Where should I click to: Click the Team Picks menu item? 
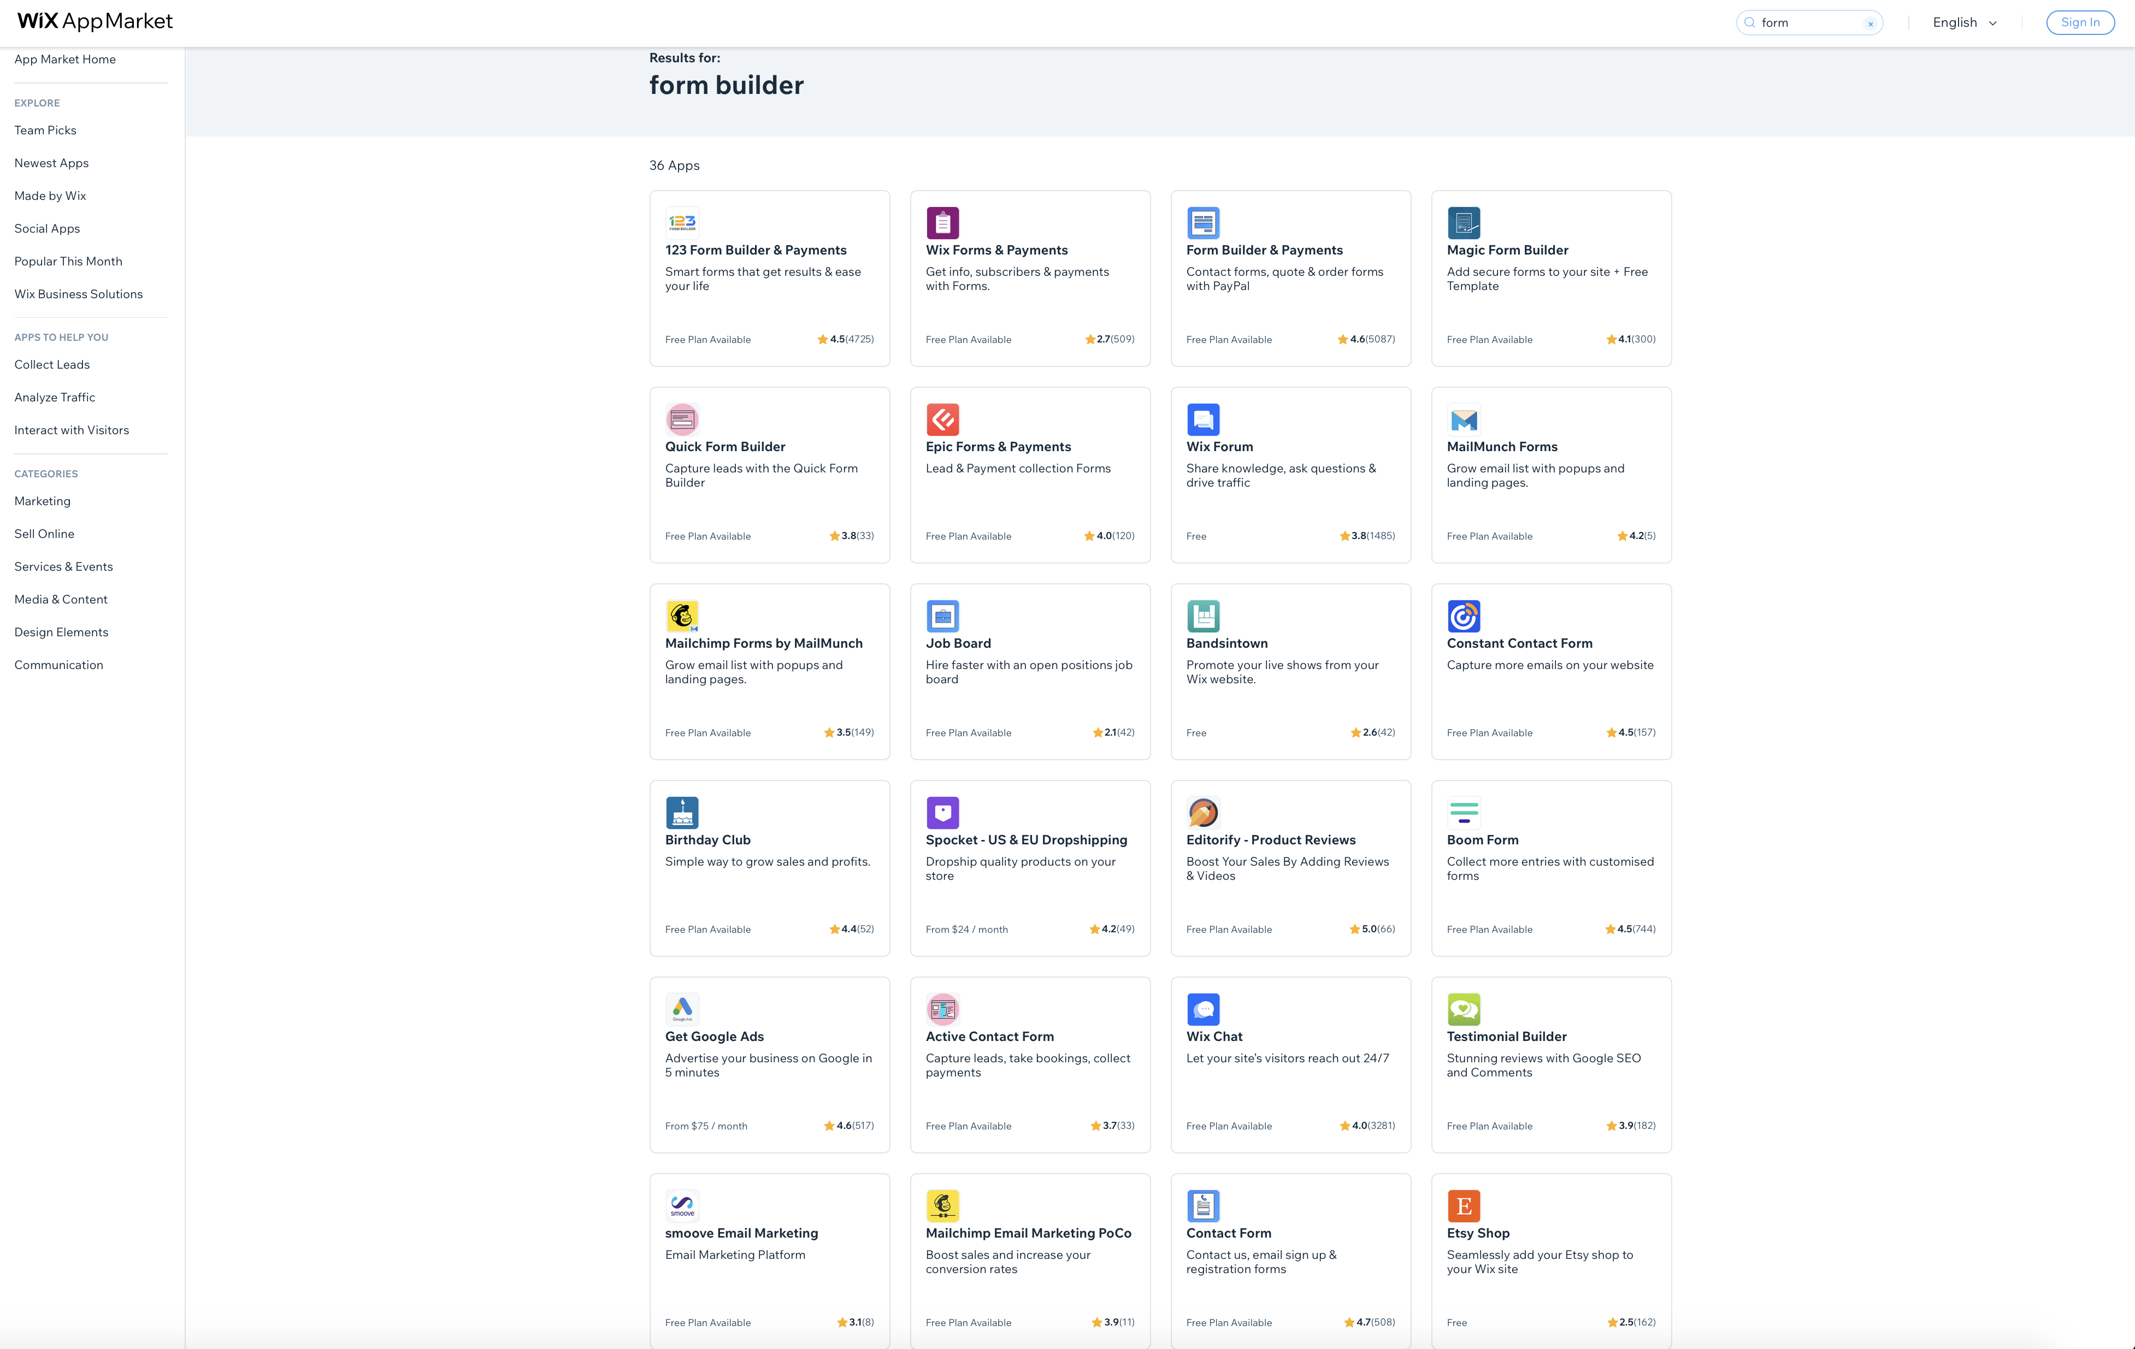[45, 129]
